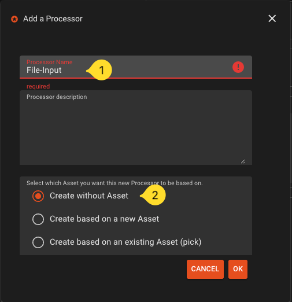Click the yellow callout marker numbered 2

[153, 195]
